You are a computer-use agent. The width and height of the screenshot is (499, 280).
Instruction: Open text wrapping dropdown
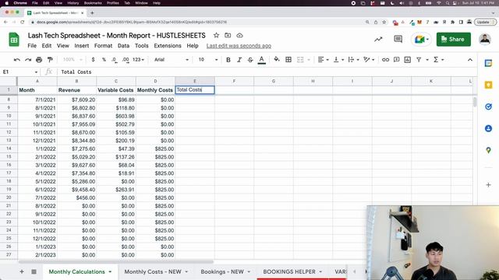[x=353, y=60]
